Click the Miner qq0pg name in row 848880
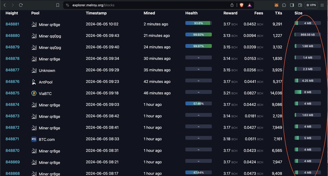The height and width of the screenshot is (176, 328). click(50, 36)
